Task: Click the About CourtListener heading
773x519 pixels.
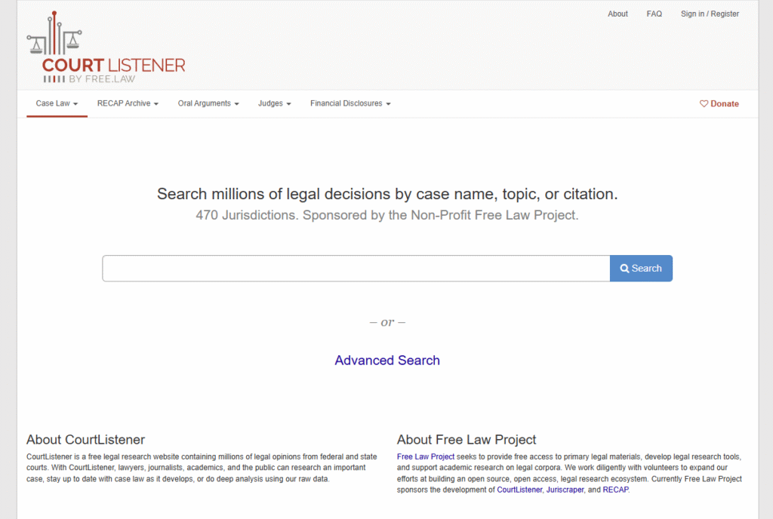Action: pyautogui.click(x=86, y=440)
